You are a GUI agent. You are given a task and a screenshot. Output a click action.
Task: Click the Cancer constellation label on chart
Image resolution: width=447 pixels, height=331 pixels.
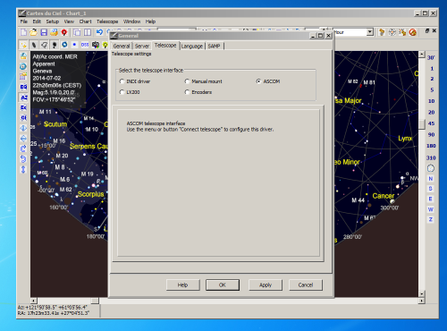[x=384, y=196]
